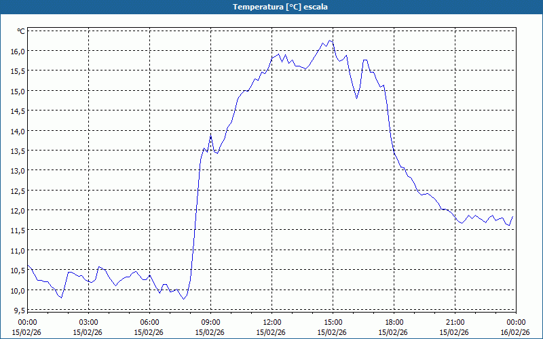Click the 00:00 16/02/26 end time label

click(x=514, y=327)
